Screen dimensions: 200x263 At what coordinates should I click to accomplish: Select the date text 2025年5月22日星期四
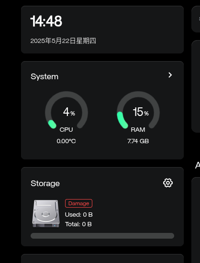[63, 41]
